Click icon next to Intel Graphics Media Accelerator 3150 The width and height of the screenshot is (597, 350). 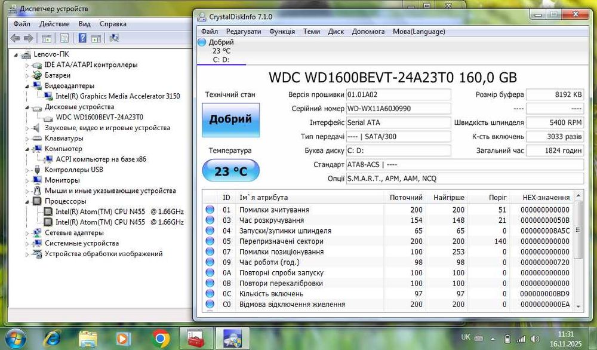click(x=48, y=96)
